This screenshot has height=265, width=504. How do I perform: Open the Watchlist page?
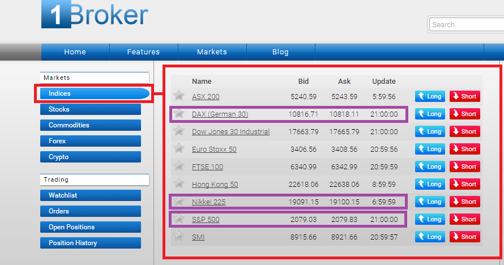90,195
